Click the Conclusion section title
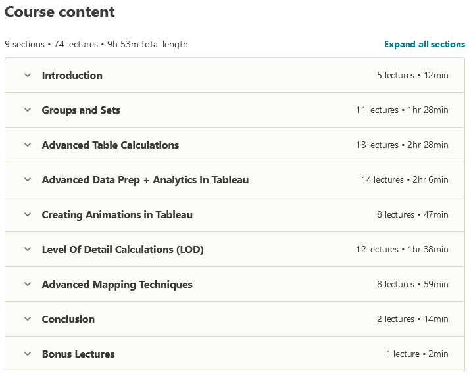This screenshot has width=469, height=376. (68, 319)
